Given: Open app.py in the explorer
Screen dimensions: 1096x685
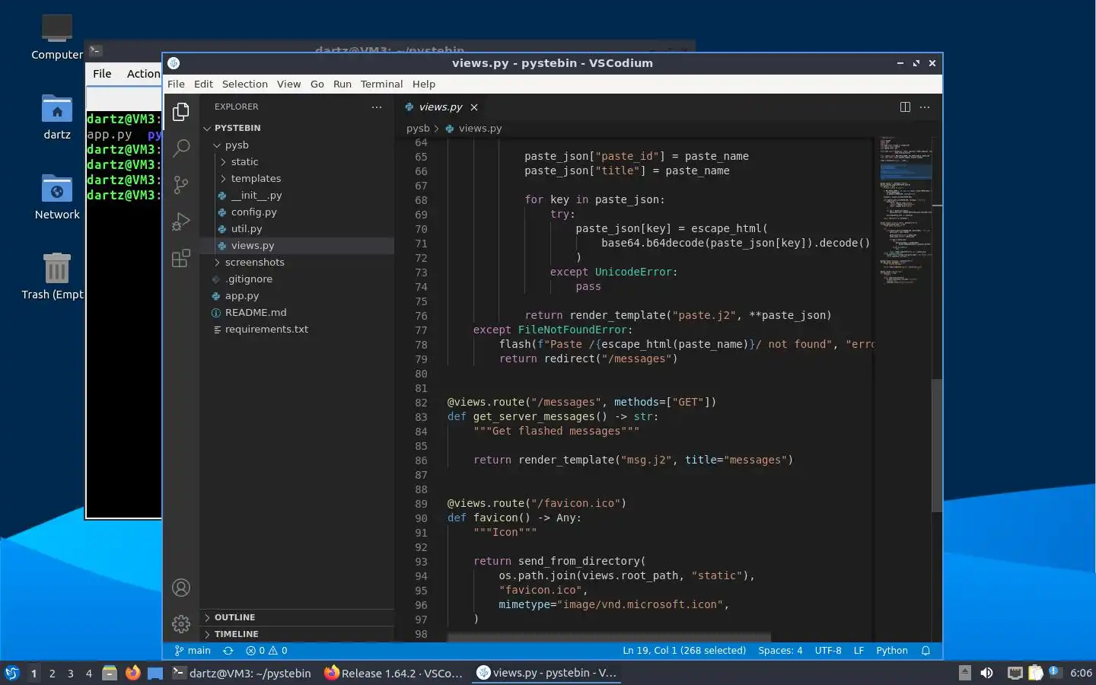Looking at the screenshot, I should pos(297,295).
